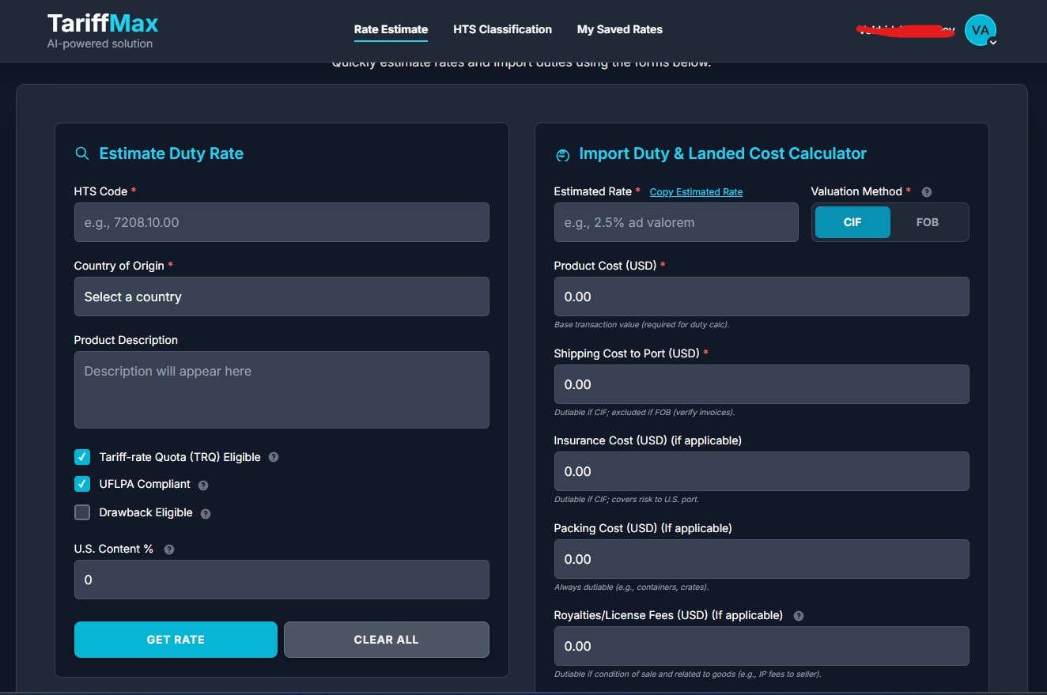The image size is (1047, 695).
Task: Disable the UFLPA Compliant checkbox
Action: click(x=82, y=484)
